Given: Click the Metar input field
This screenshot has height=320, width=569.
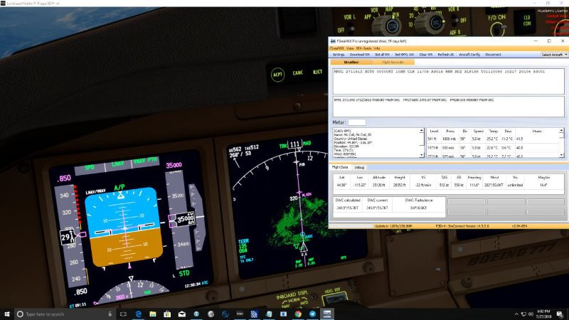Looking at the screenshot, I should (x=357, y=122).
